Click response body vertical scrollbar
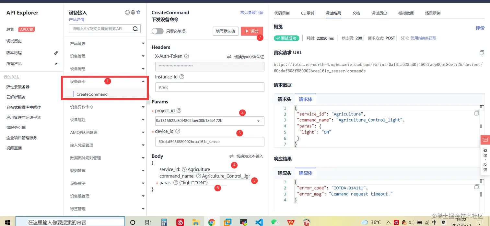Viewport: 490px width, 226px height. 481,194
